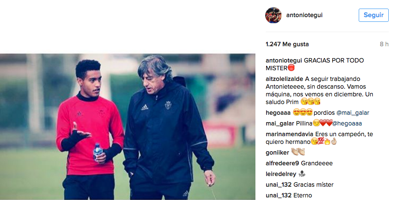Open marinamendavia commenter profile
The width and height of the screenshot is (396, 200).
pyautogui.click(x=290, y=134)
